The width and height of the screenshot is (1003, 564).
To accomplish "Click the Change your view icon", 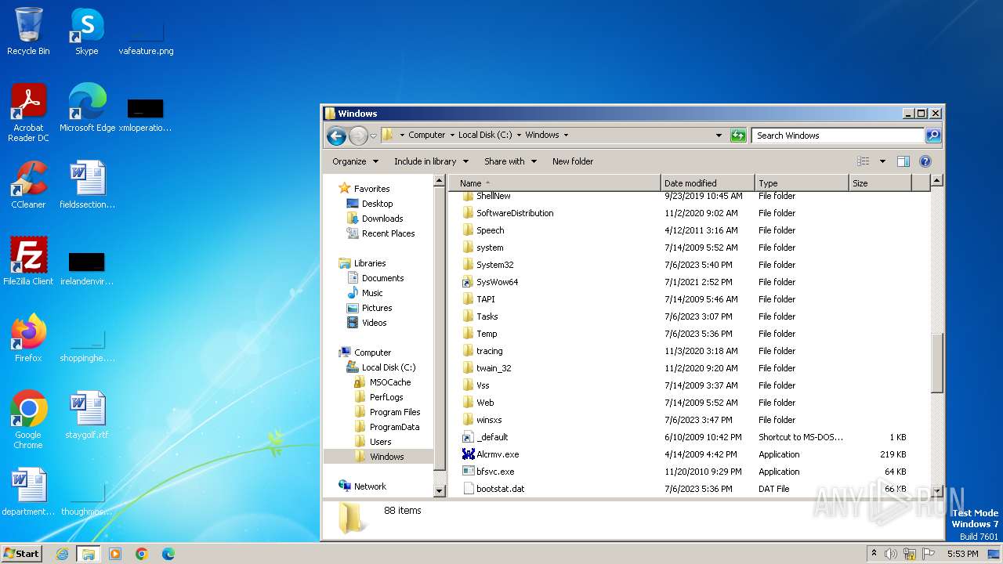I will [x=864, y=161].
